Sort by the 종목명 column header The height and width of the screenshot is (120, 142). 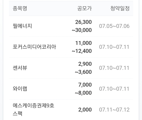20,8
